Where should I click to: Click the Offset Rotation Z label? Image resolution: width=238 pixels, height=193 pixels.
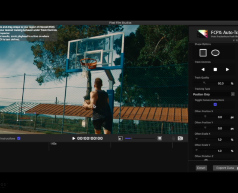[204, 156]
